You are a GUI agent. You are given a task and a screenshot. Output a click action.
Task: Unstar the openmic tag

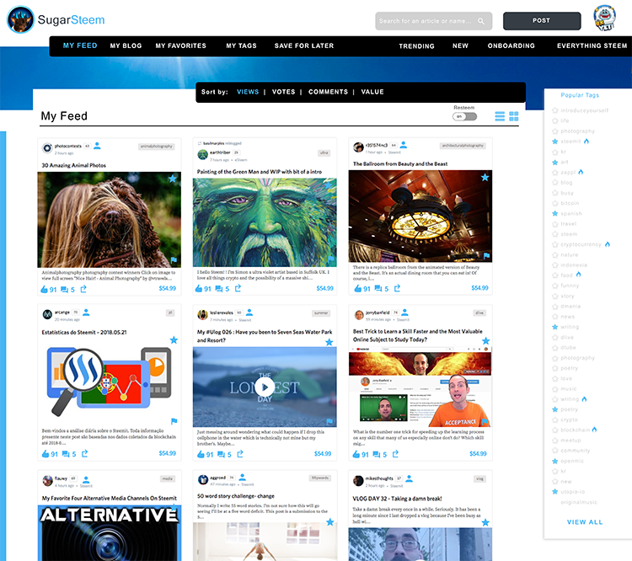point(555,461)
